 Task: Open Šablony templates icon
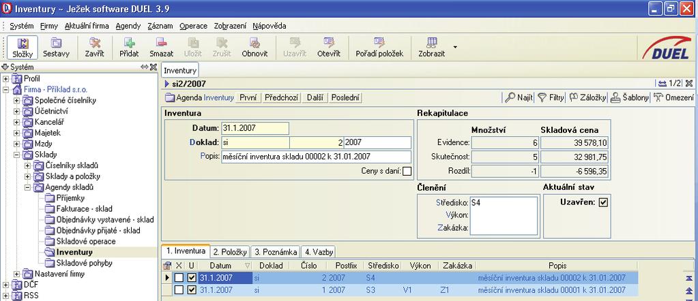coord(615,98)
